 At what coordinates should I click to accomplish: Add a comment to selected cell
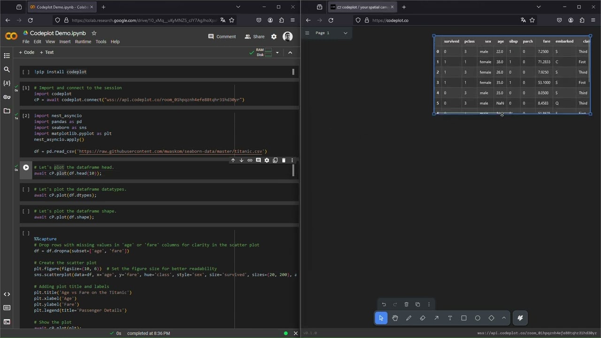point(258,160)
